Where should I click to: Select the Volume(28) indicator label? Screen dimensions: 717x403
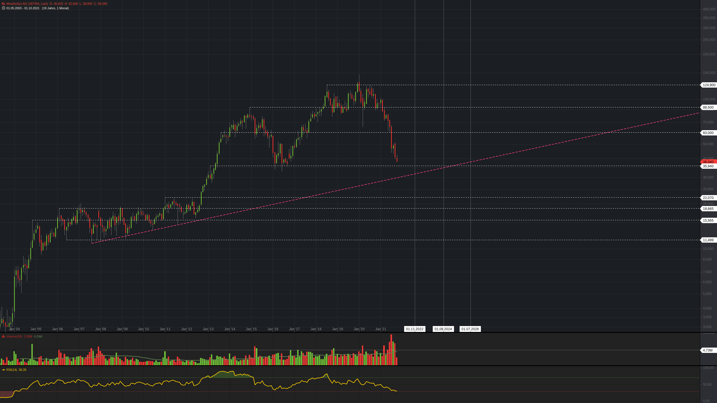pyautogui.click(x=14, y=336)
